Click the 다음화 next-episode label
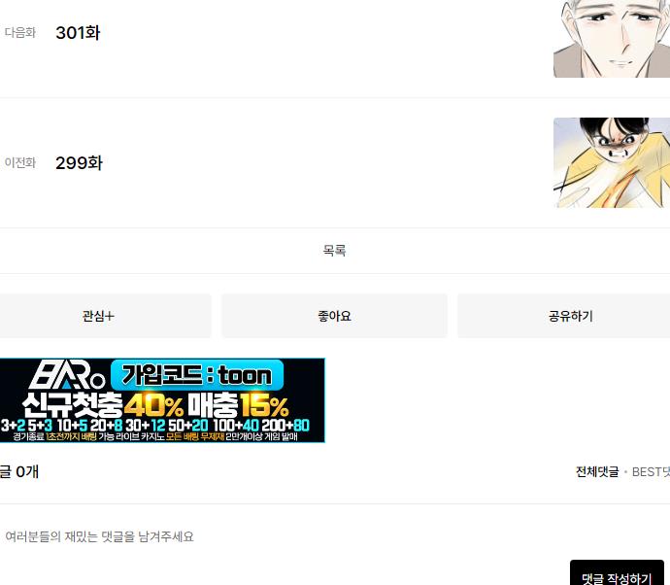This screenshot has width=670, height=585. 20,33
